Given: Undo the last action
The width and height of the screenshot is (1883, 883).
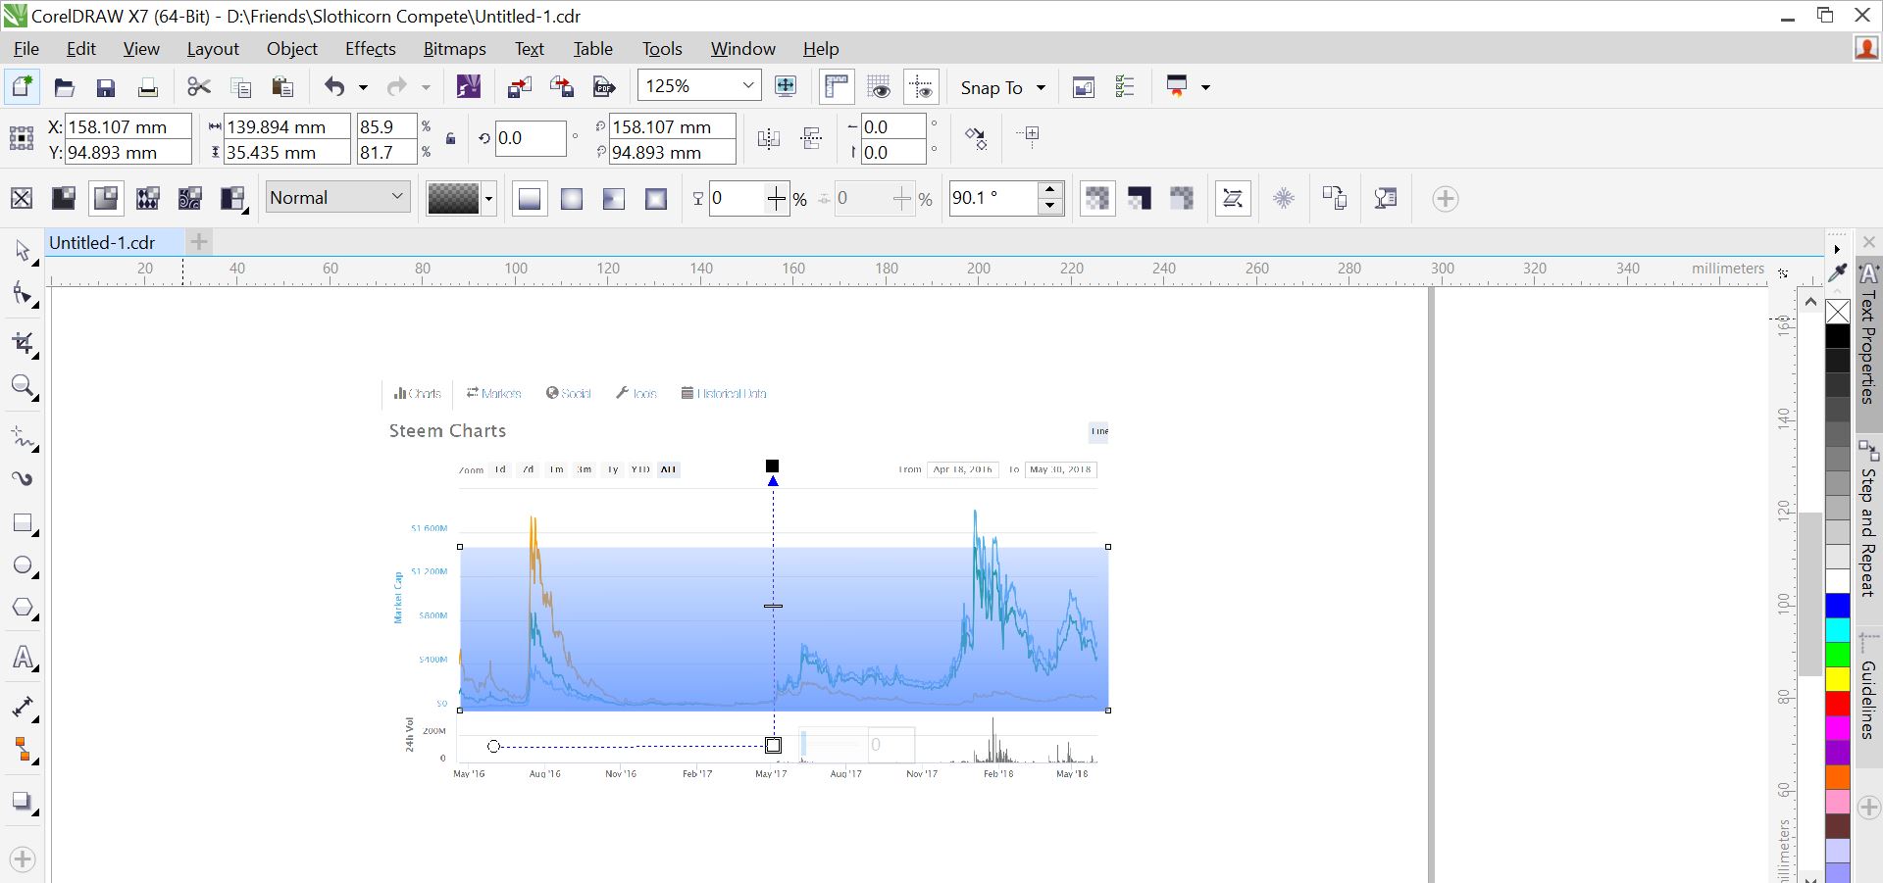Looking at the screenshot, I should (x=334, y=87).
